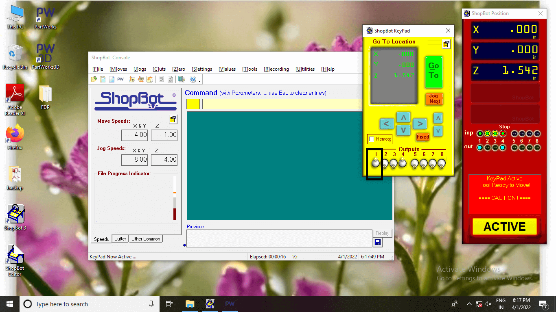Toggle Output 3 switch in KeyPad
556x312 pixels.
(x=394, y=164)
